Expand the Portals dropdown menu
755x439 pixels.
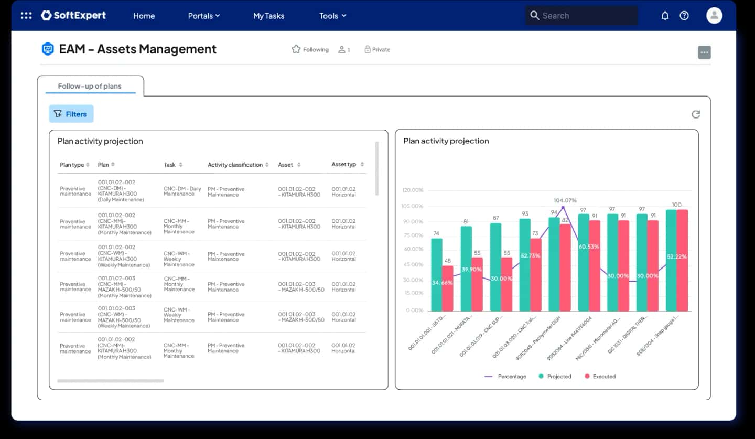[204, 16]
